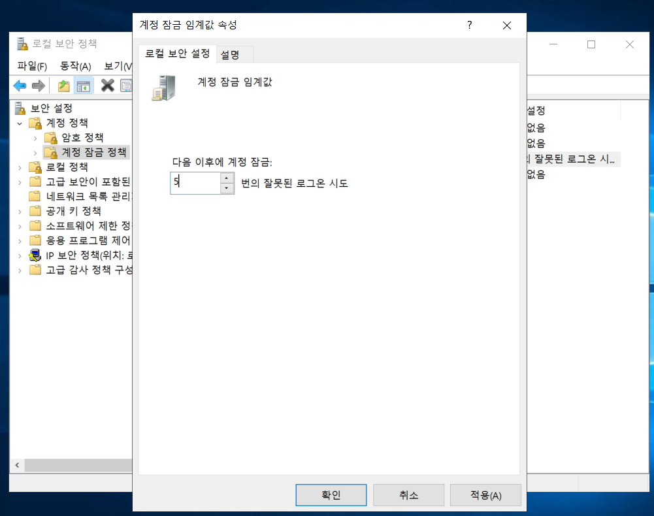This screenshot has width=654, height=516.
Task: Click the 암호 정책 folder icon
Action: (51, 138)
